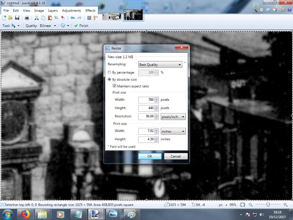
Task: Click the 99% zoom value text
Action: pyautogui.click(x=233, y=205)
